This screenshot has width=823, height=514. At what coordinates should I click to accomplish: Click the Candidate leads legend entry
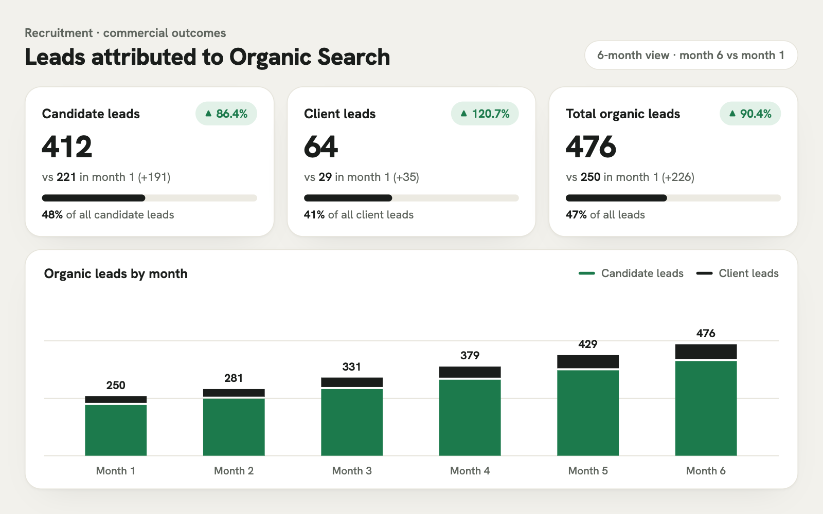631,273
